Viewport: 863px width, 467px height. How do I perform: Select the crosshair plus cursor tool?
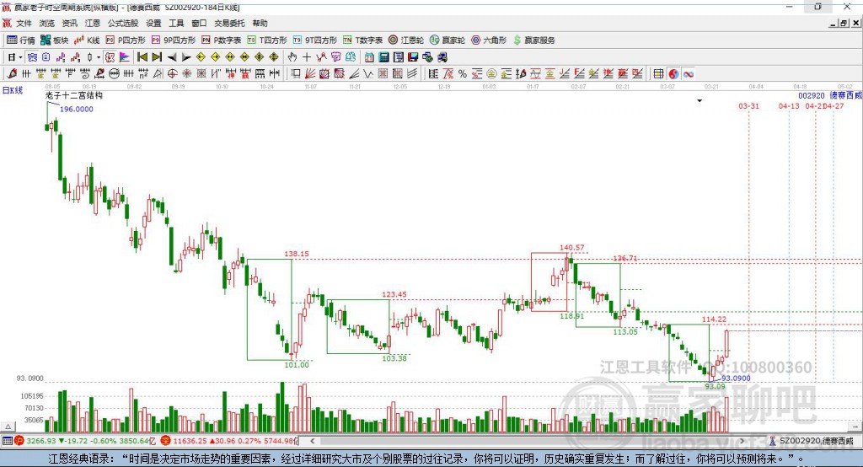pos(307,57)
